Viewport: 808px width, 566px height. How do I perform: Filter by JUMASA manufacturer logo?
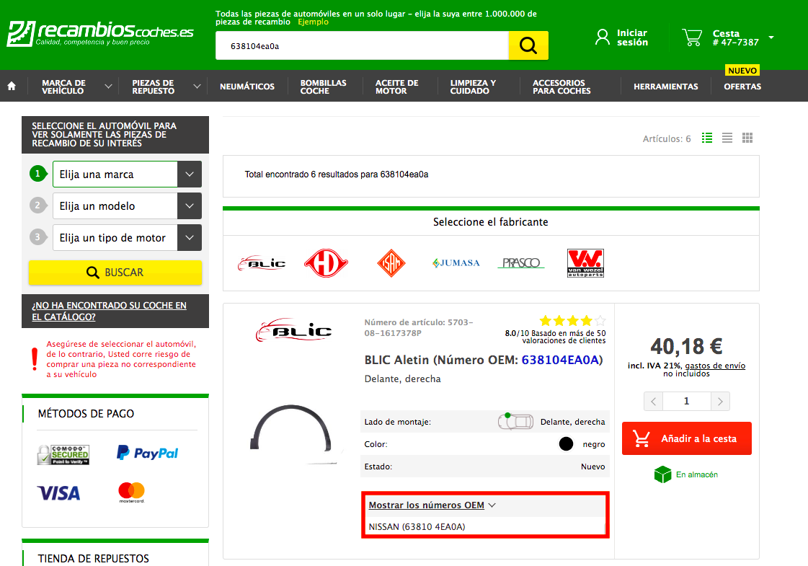[456, 263]
